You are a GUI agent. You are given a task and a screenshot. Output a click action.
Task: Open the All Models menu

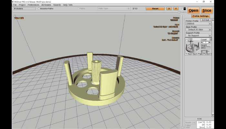[x=46, y=5]
